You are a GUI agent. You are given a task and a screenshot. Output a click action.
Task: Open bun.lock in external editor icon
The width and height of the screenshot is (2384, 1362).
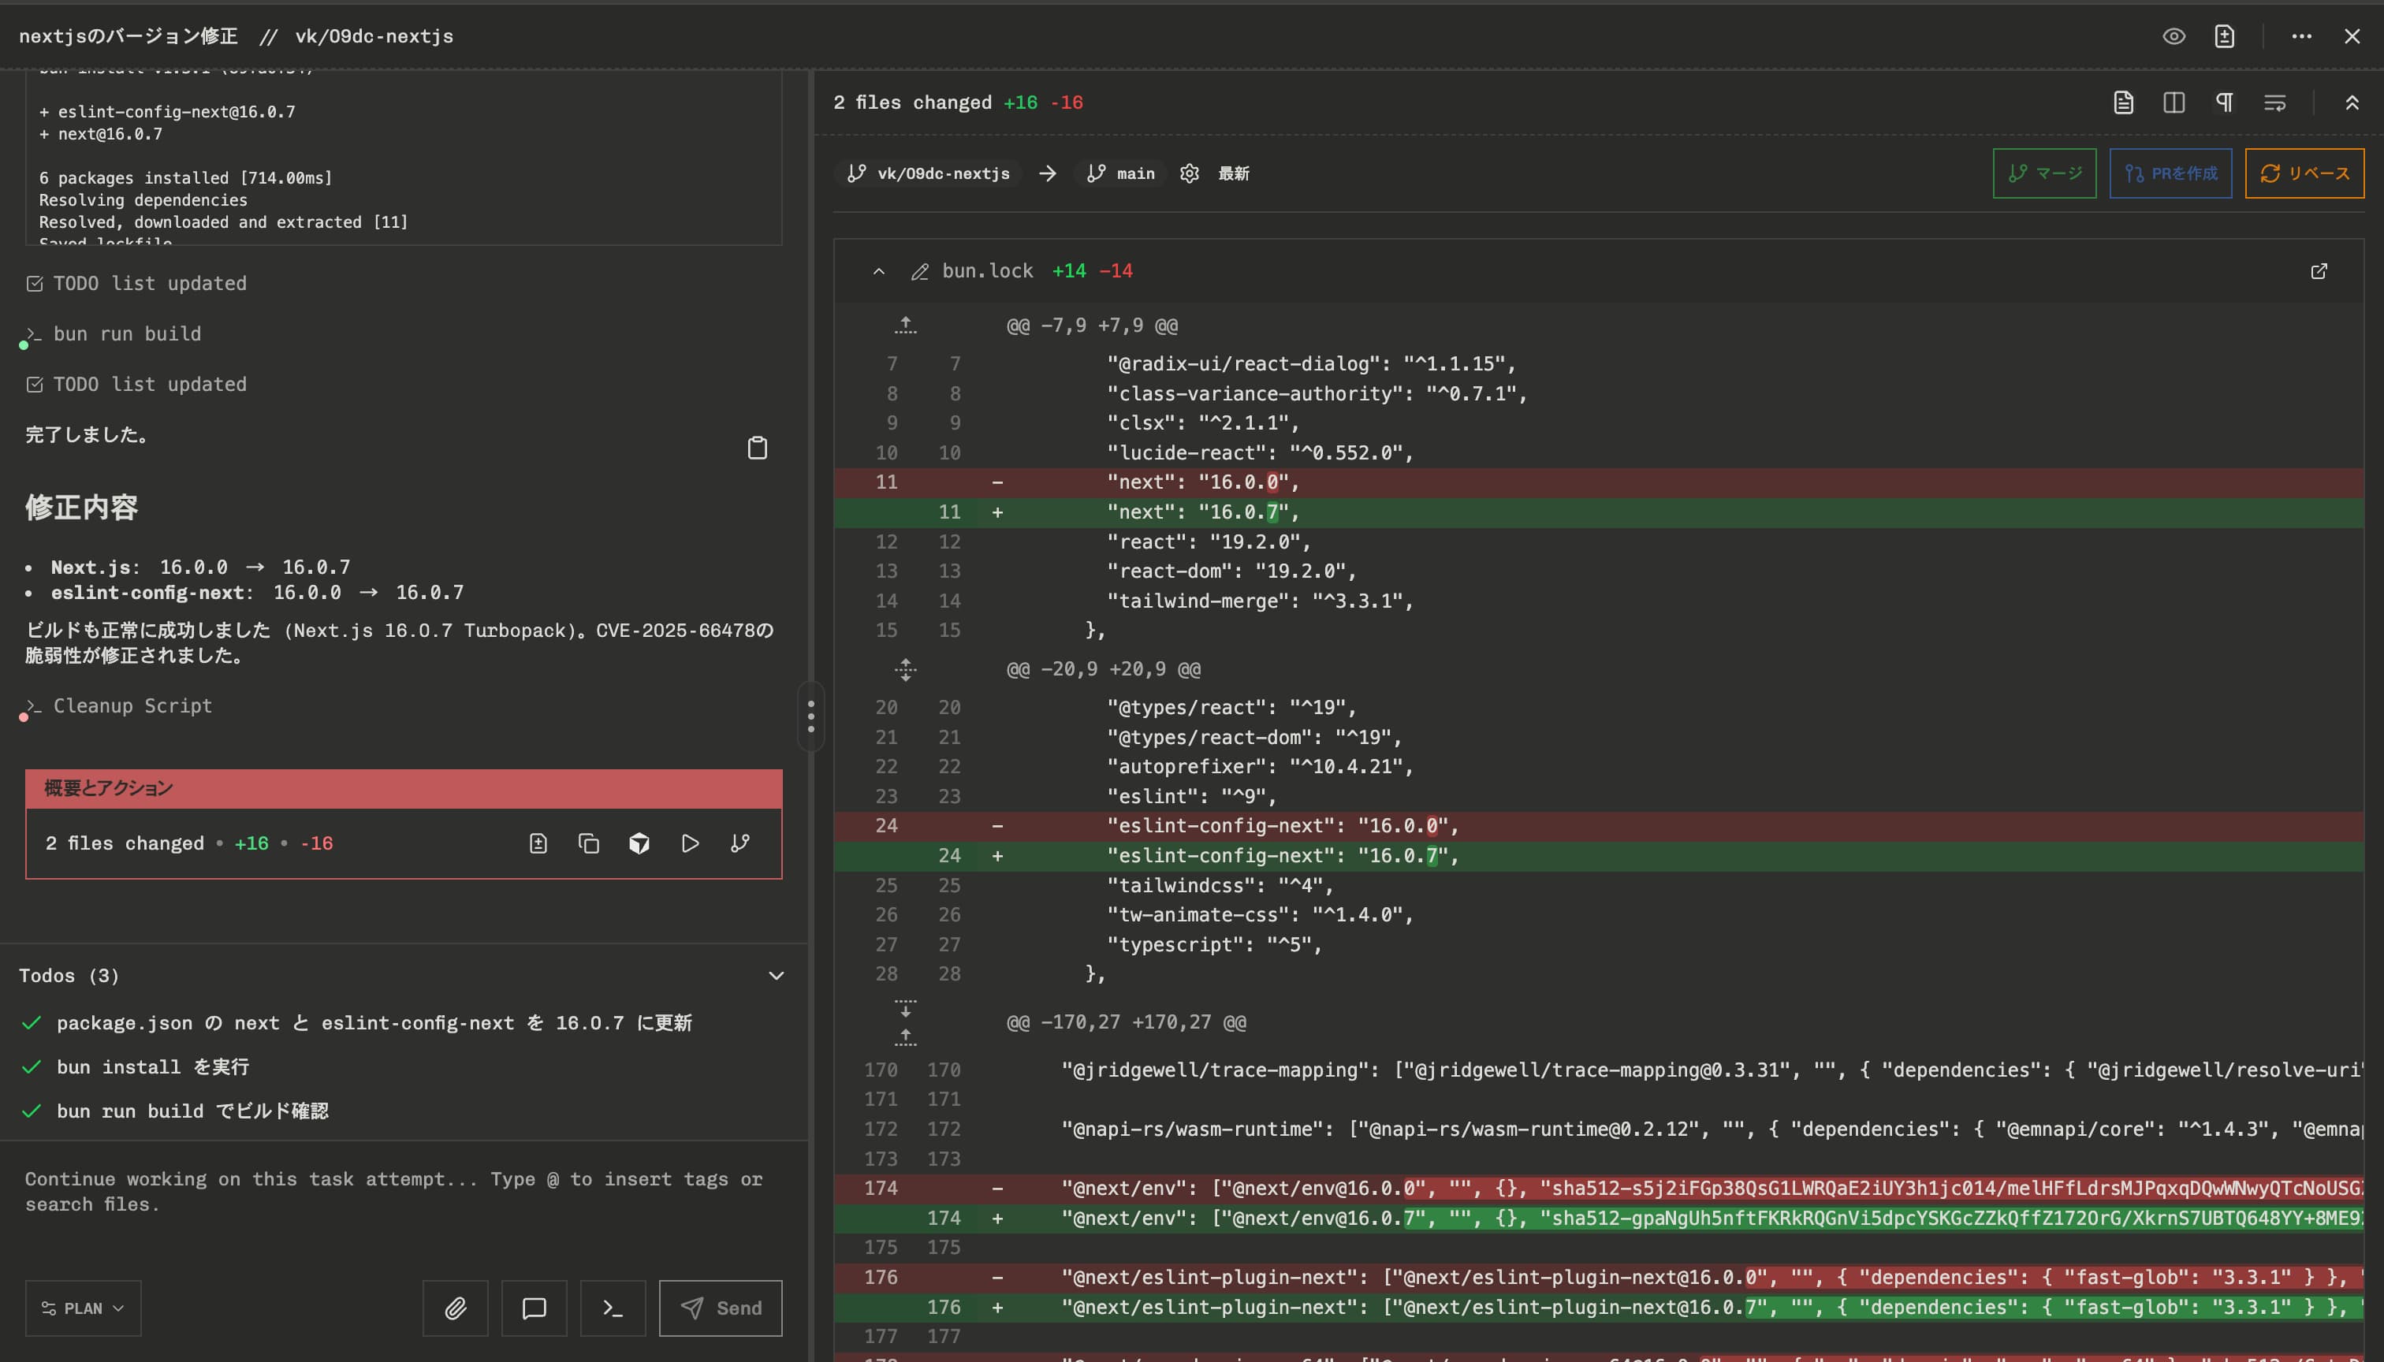click(2319, 271)
